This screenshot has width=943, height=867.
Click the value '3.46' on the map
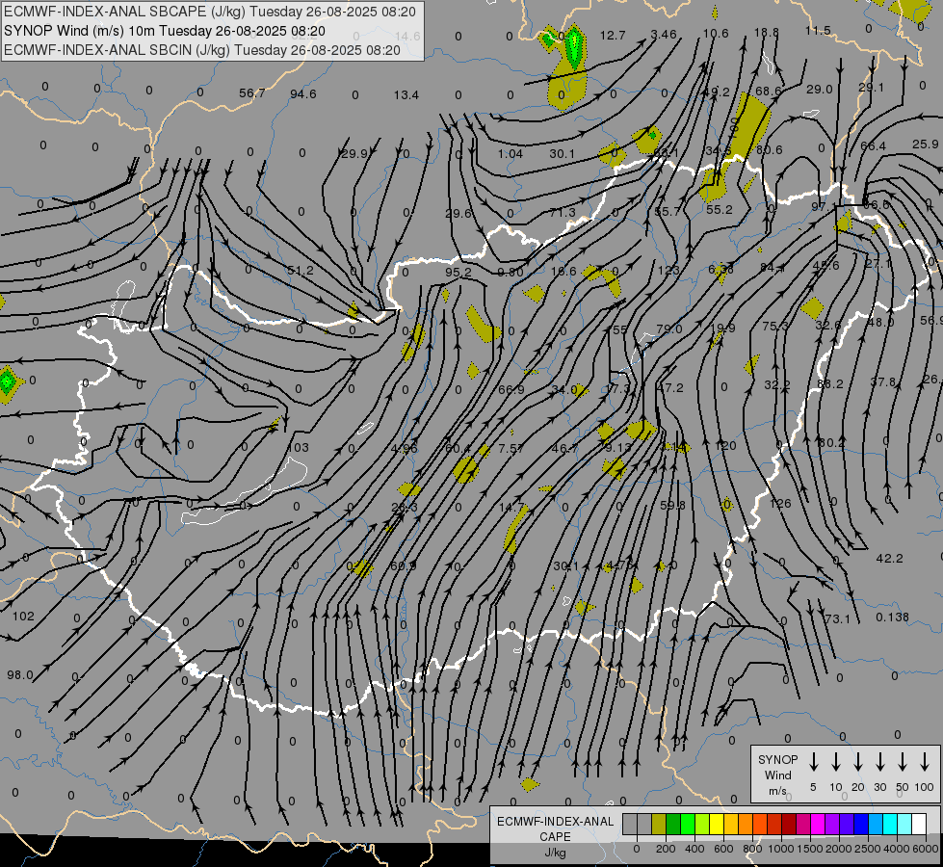tap(664, 35)
